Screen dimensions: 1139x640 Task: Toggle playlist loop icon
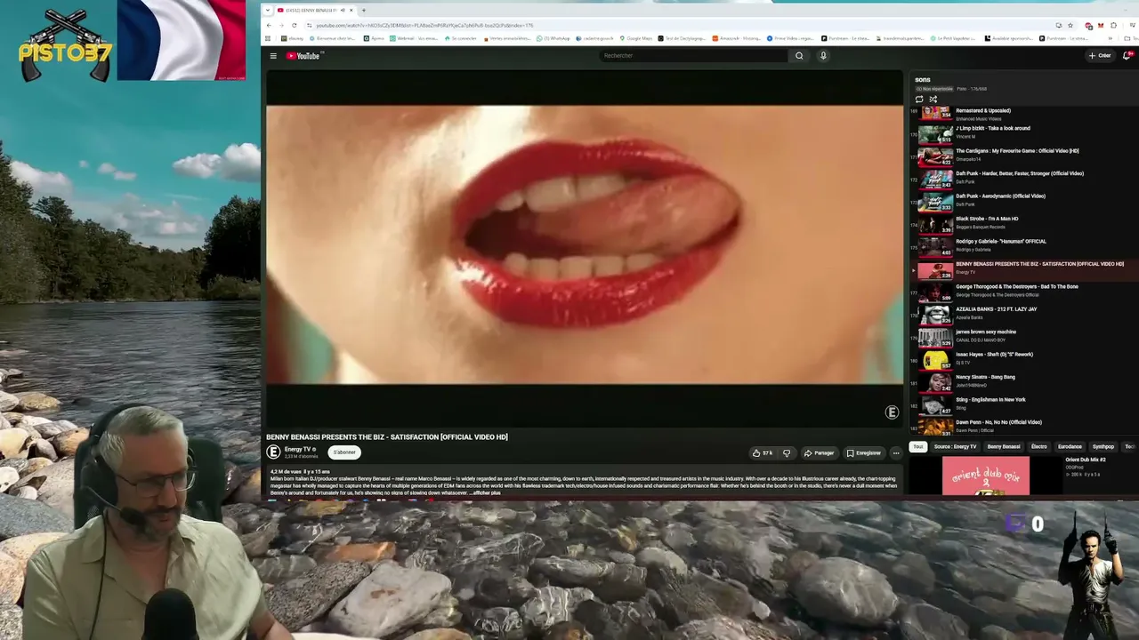(919, 99)
